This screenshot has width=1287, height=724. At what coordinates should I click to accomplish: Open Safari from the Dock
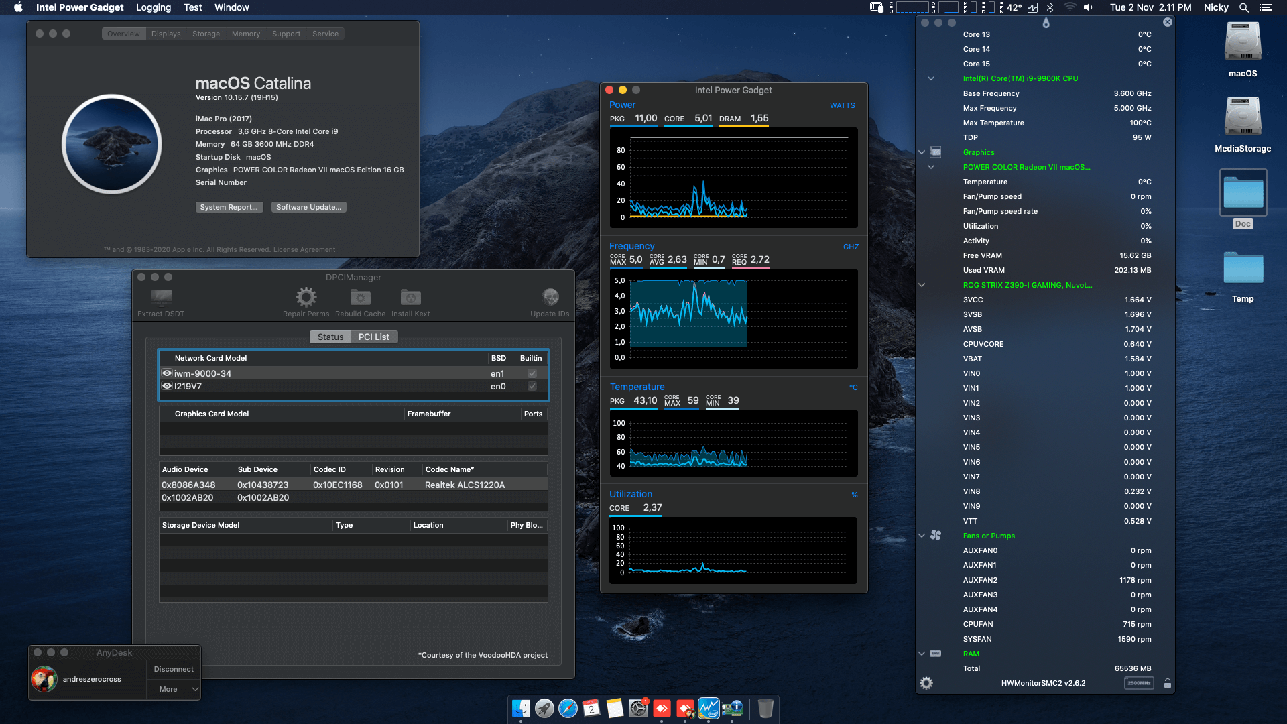pyautogui.click(x=568, y=708)
